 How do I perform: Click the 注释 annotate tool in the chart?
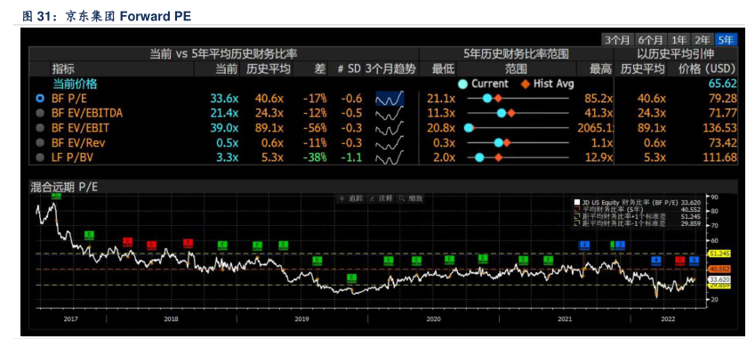click(381, 198)
